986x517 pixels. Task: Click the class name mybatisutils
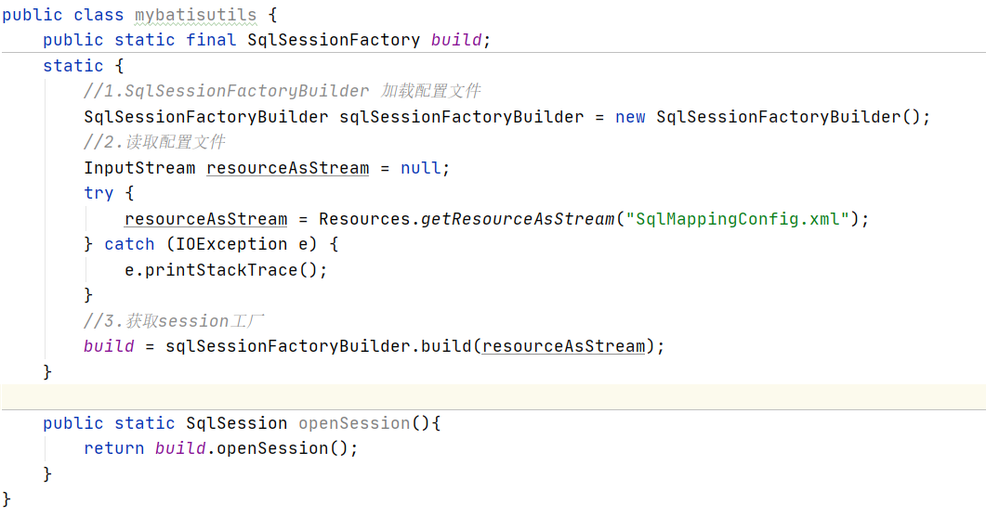coord(195,15)
